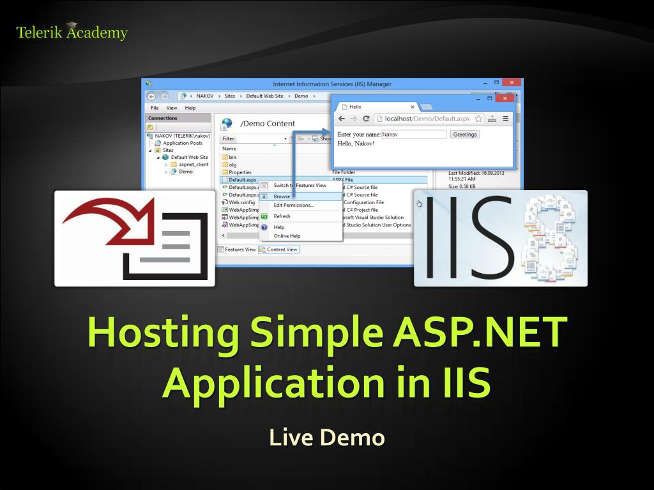654x490 pixels.
Task: Select the Default Web Site tree label
Action: click(189, 158)
